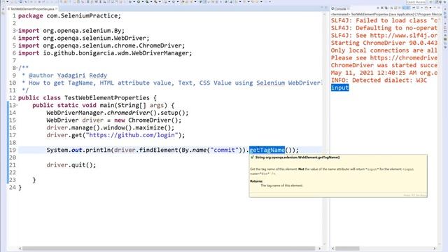
Task: Click the Console horizontal scrollbar
Action: [x=347, y=248]
